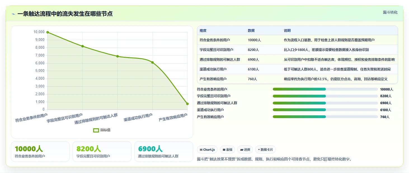Screen dimensions: 409x173
Task: Click description starting 从可识别用户中扣除
Action: [x=339, y=60]
